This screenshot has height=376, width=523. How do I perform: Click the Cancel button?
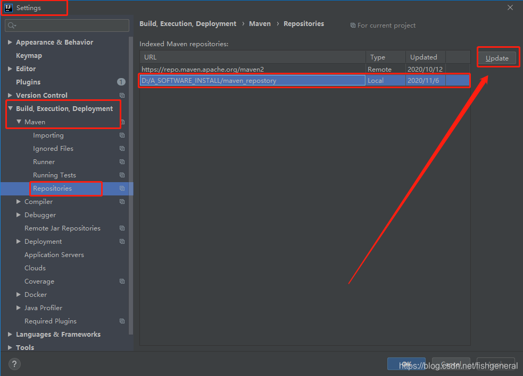[451, 364]
